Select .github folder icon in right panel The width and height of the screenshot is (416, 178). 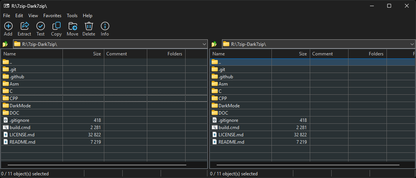[215, 77]
